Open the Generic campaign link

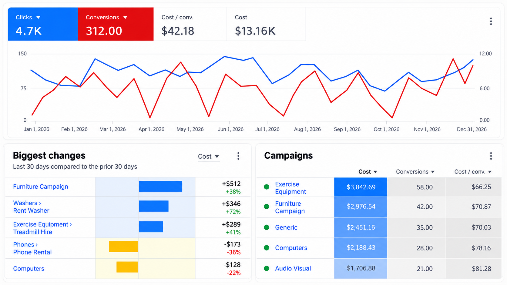click(286, 227)
